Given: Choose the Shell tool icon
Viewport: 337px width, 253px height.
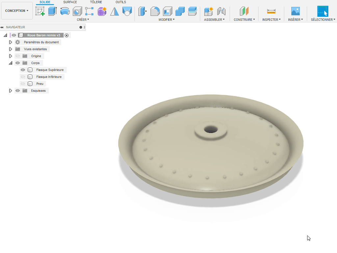Looking at the screenshot, I should click(168, 11).
